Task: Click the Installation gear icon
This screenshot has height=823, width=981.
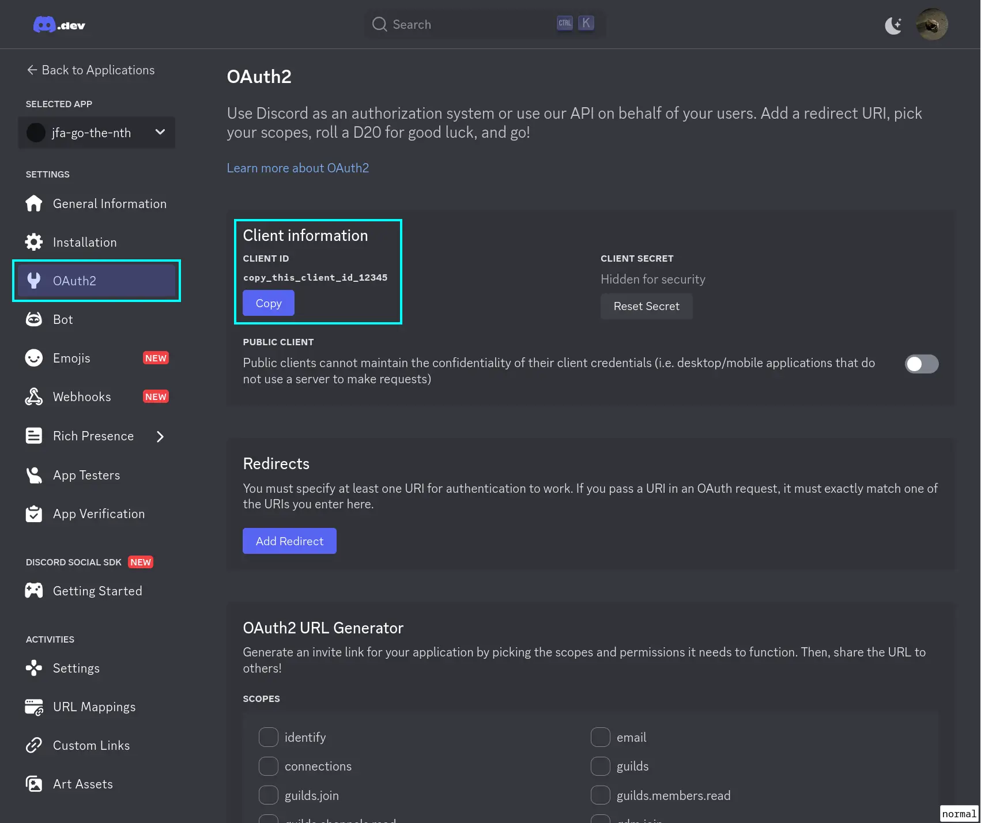Action: [x=34, y=242]
